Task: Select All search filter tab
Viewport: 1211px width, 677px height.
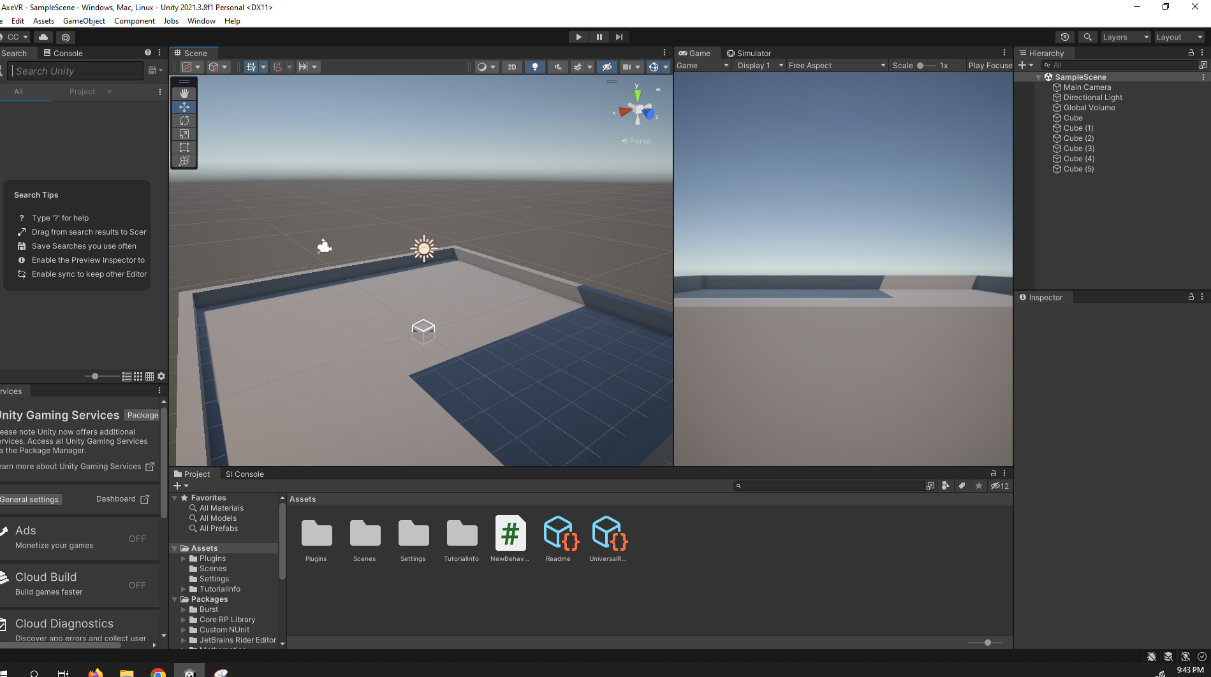Action: (18, 92)
